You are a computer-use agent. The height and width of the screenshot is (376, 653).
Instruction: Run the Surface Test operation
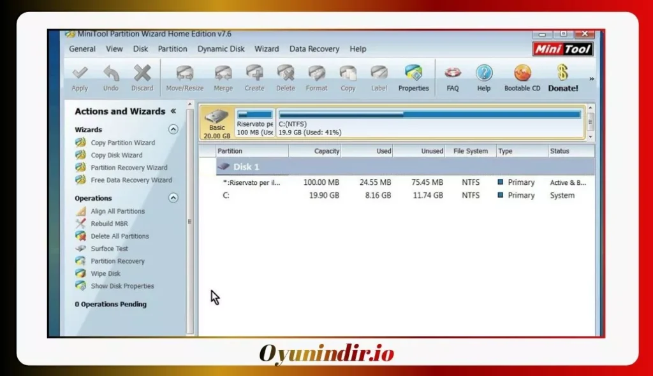click(x=109, y=249)
